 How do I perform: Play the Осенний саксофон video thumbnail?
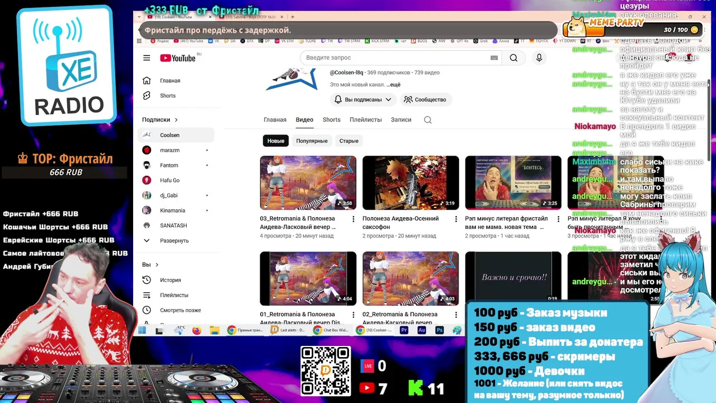click(x=411, y=182)
